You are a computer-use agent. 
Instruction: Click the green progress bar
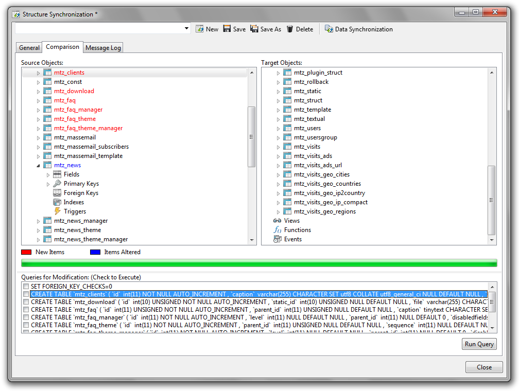tap(259, 263)
